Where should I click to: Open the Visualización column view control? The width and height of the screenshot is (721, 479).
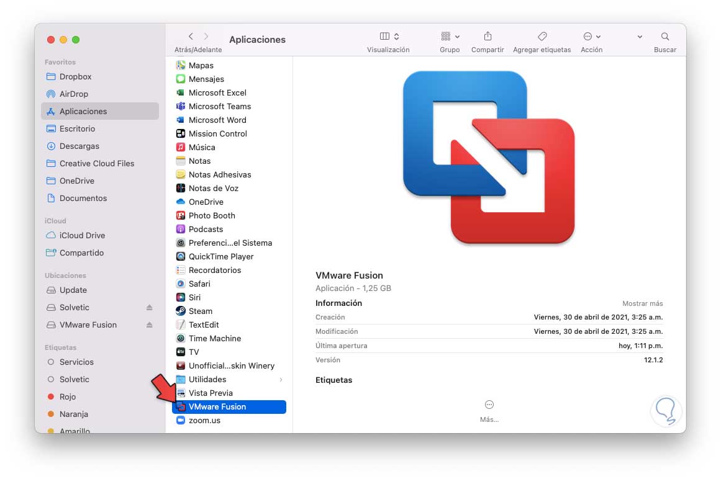[389, 36]
